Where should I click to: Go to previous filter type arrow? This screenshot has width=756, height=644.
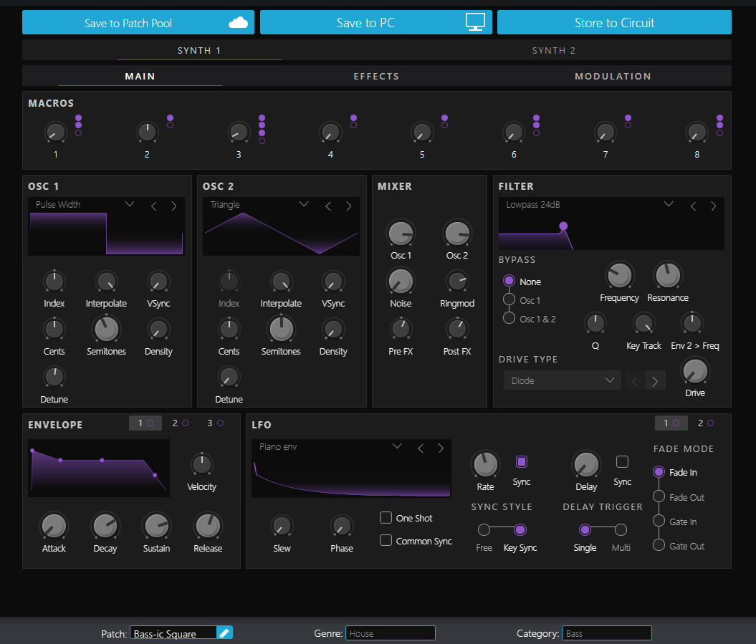pos(694,206)
